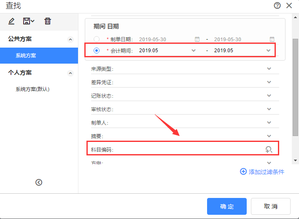
Task: Click the scrollbar up arrow
Action: click(x=295, y=17)
